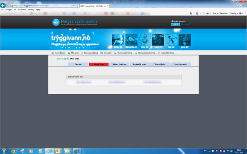Open the Sikkerhet dropdown menu
The image size is (247, 154).
coord(224,13)
